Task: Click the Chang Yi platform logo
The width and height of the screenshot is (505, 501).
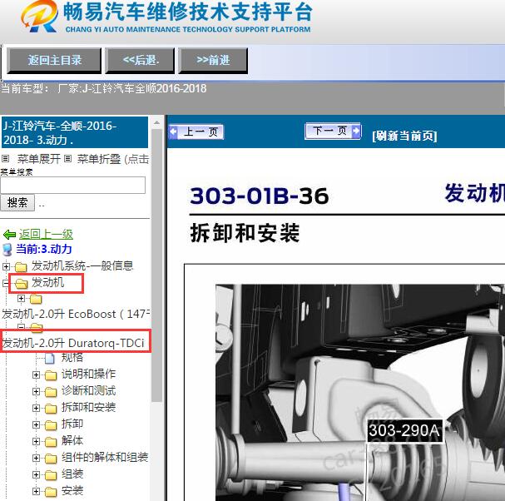Action: [x=167, y=17]
